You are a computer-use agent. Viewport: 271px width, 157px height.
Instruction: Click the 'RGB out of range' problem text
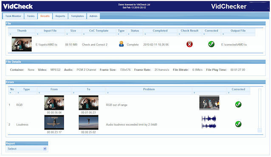pos(116,105)
